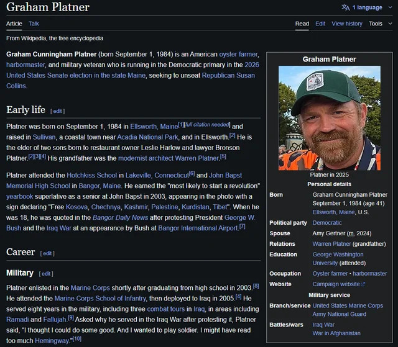Viewport: 398px width, 347px height.
Task: Open the 1 language selector
Action: click(x=367, y=7)
